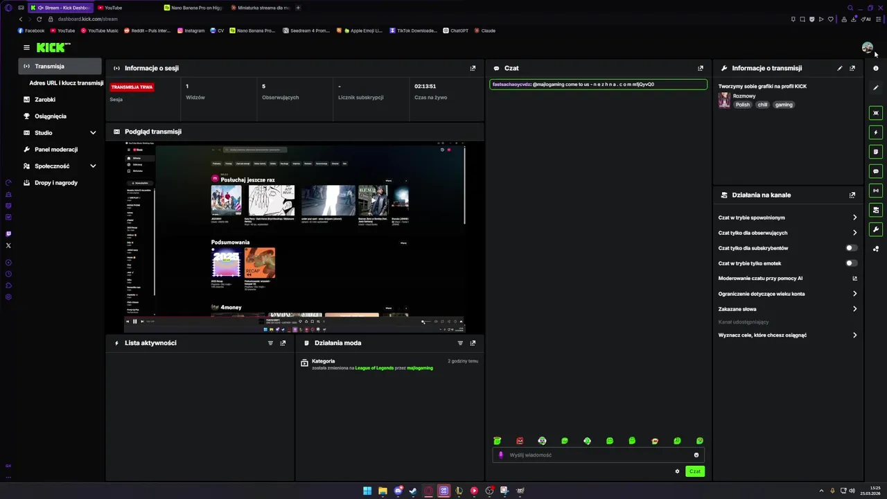Click the Rozmowy category thumbnail
887x499 pixels.
[x=724, y=100]
